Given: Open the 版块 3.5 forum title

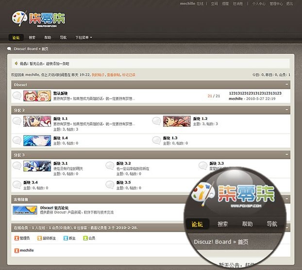Looking at the screenshot, I should (x=123, y=183).
